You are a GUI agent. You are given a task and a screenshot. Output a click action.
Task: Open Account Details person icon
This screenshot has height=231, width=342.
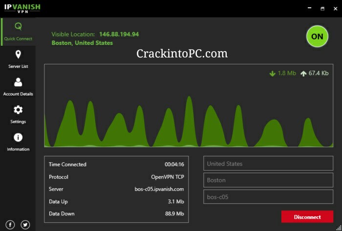point(18,82)
